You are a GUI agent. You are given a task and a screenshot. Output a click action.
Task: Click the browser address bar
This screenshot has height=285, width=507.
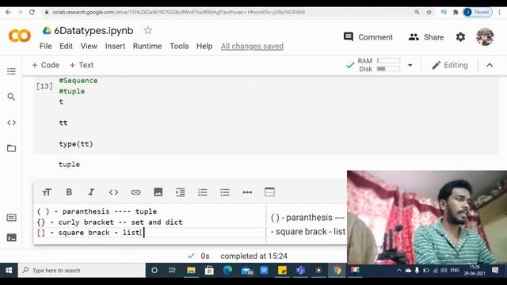coord(227,12)
